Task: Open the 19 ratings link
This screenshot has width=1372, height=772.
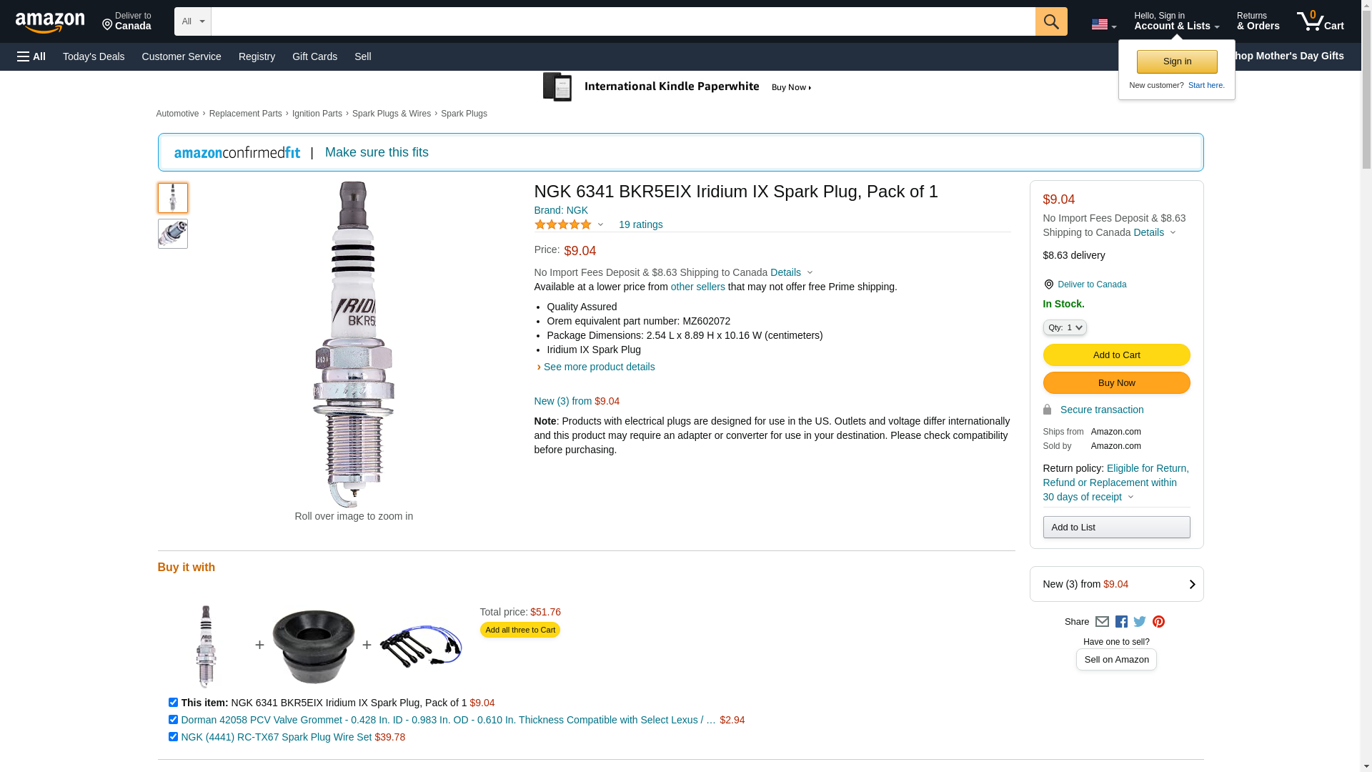Action: [x=640, y=224]
